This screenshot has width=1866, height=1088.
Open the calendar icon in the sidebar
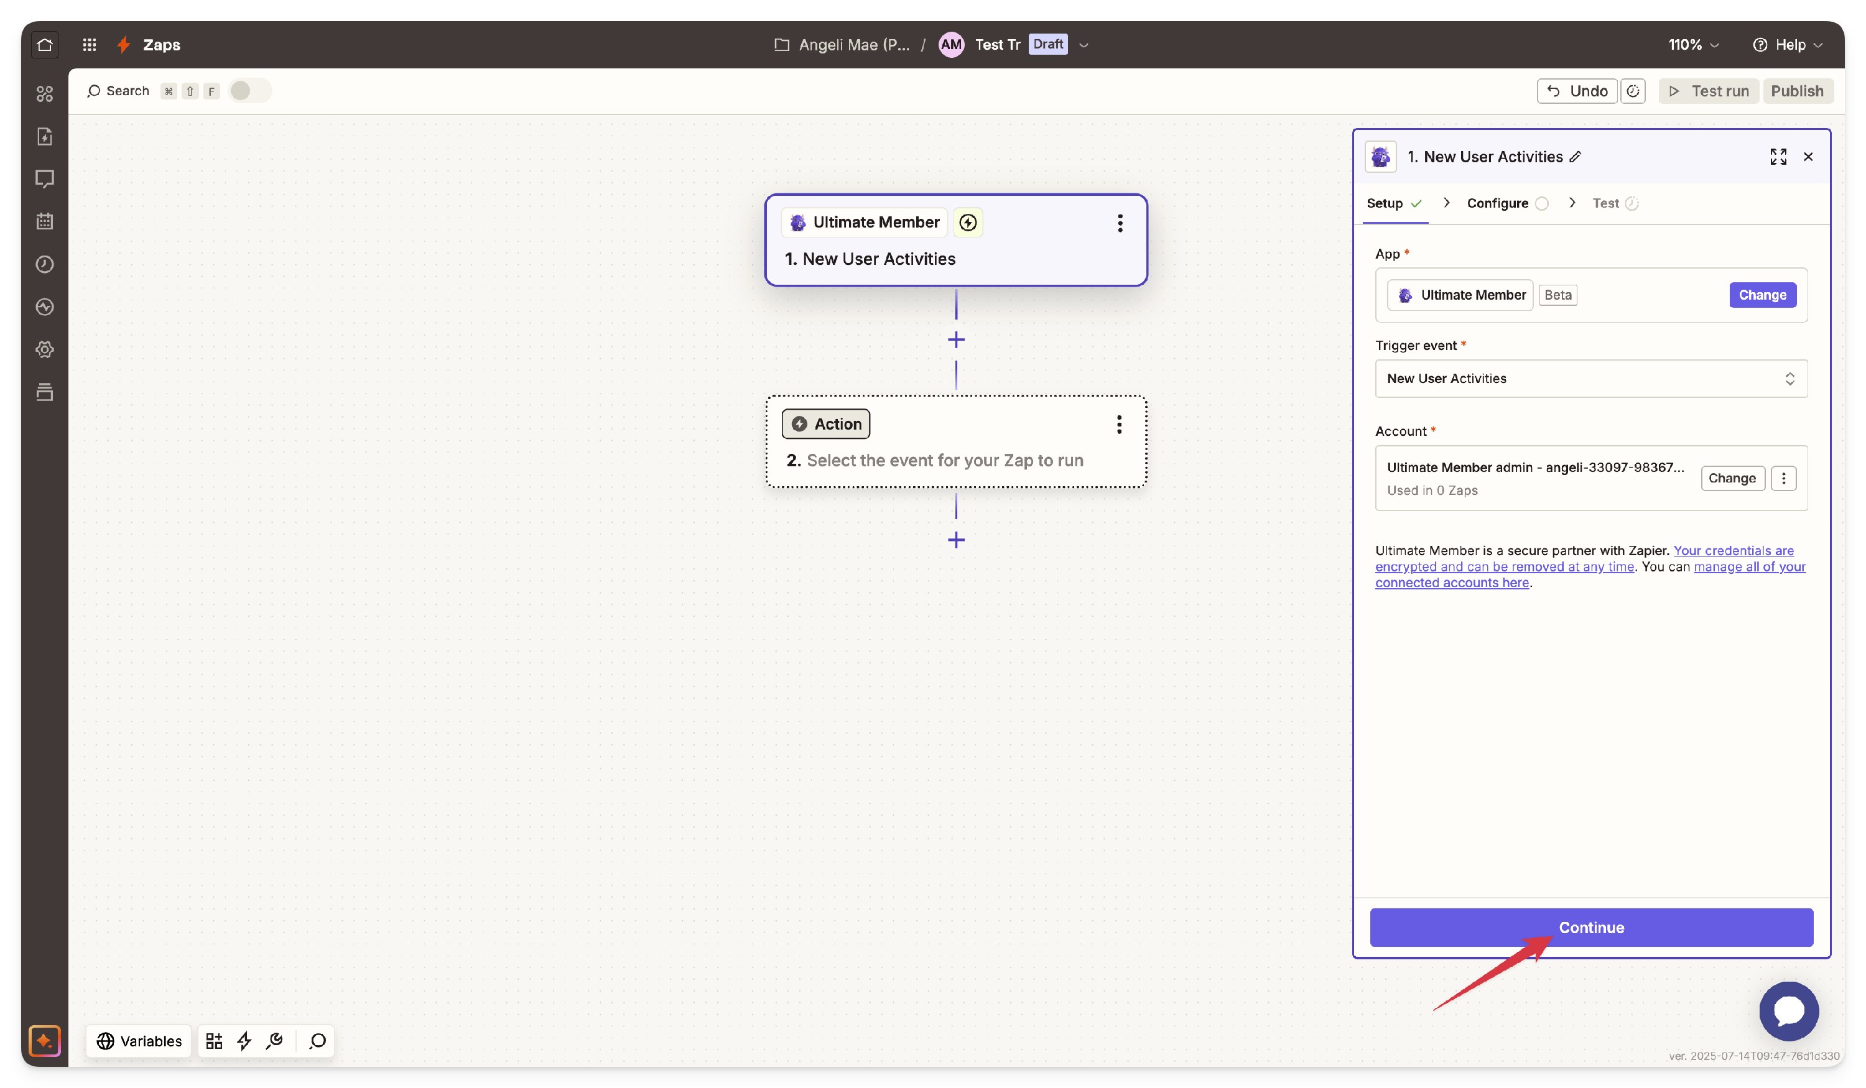tap(44, 221)
